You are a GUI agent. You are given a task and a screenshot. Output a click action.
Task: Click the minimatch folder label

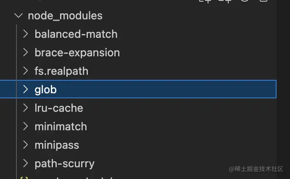pyautogui.click(x=61, y=126)
